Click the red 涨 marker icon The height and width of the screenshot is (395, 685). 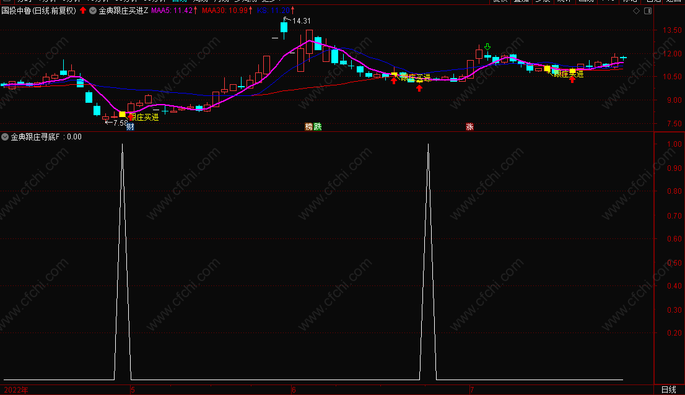click(469, 126)
